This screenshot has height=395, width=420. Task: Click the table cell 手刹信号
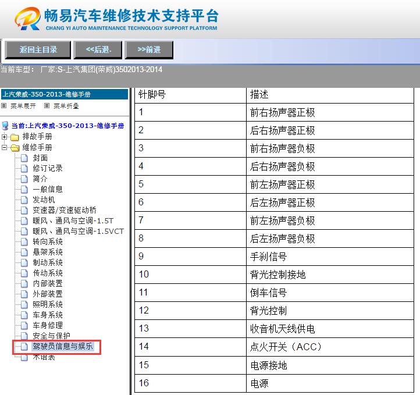[330, 257]
